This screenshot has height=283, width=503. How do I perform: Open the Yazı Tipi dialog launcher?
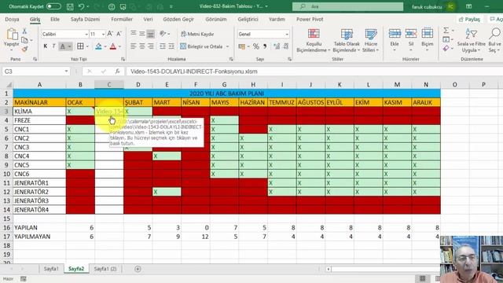click(x=123, y=60)
